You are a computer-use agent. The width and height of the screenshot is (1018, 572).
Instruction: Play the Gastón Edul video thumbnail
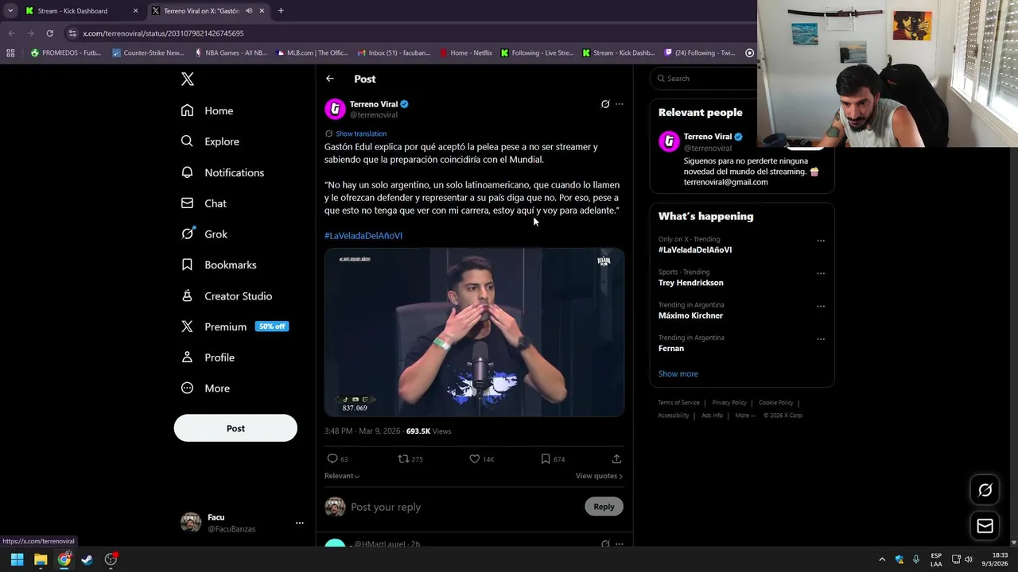coord(474,332)
